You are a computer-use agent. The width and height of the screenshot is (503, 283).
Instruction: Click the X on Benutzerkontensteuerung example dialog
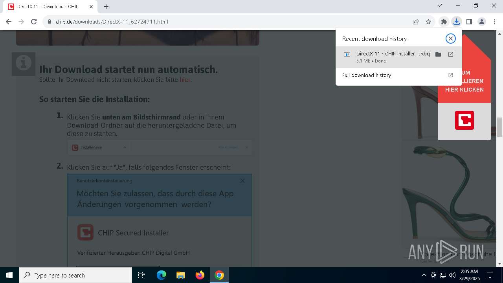click(x=242, y=181)
